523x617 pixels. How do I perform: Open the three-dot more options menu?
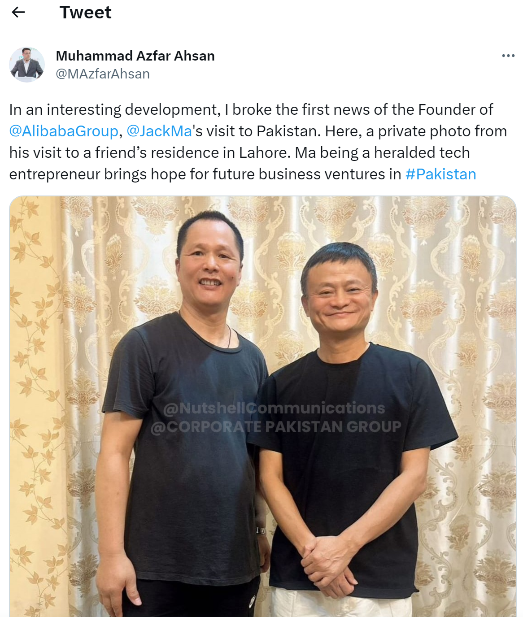pos(508,56)
